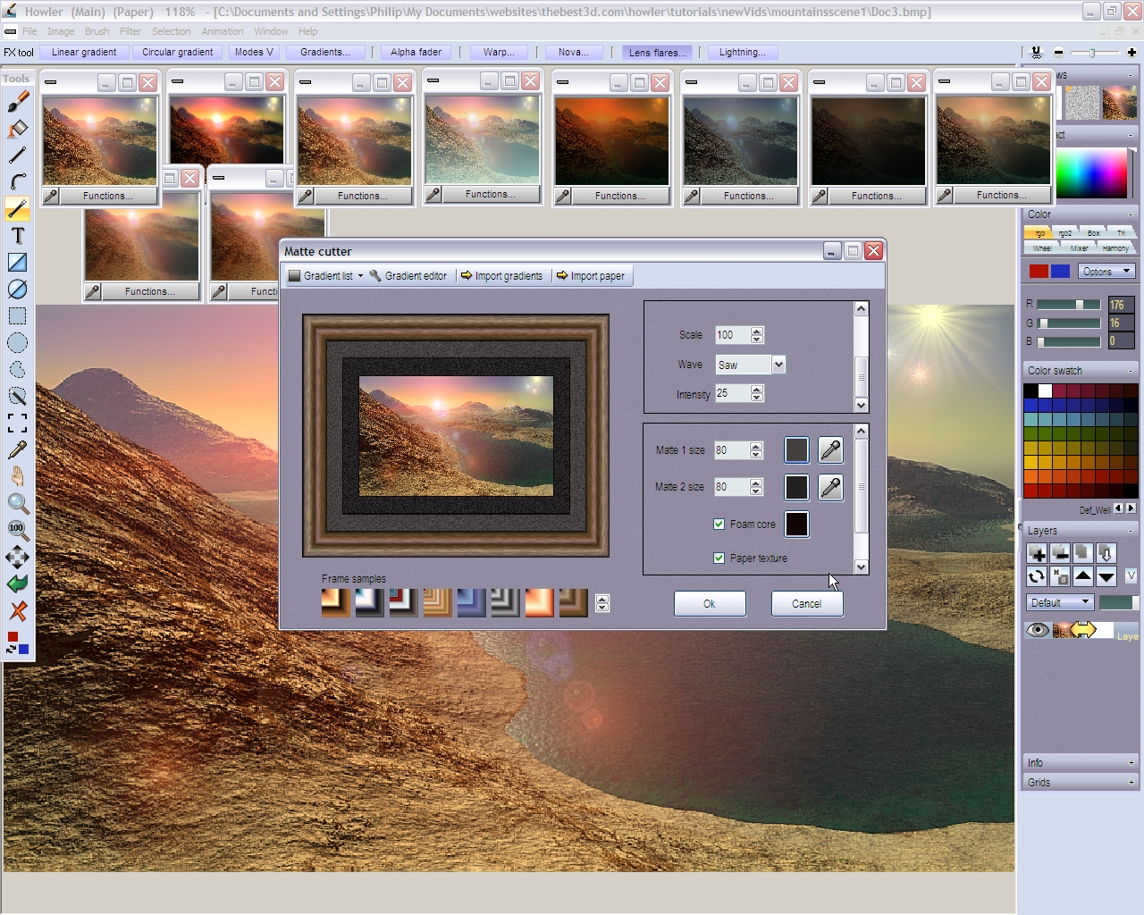
Task: Click the Import paper button
Action: click(x=591, y=276)
